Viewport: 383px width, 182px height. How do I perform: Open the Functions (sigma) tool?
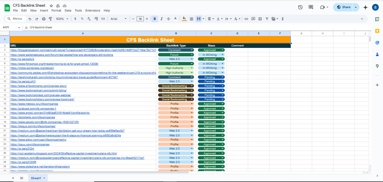tap(283, 19)
